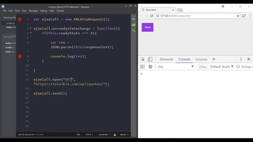Image resolution: width=253 pixels, height=142 pixels.
Task: Clear the console with the ban icon
Action: [x=150, y=67]
